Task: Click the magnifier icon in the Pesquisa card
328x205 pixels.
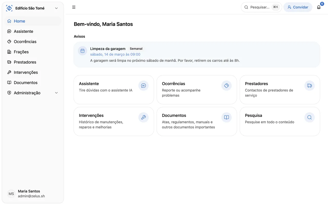Action: (310, 117)
